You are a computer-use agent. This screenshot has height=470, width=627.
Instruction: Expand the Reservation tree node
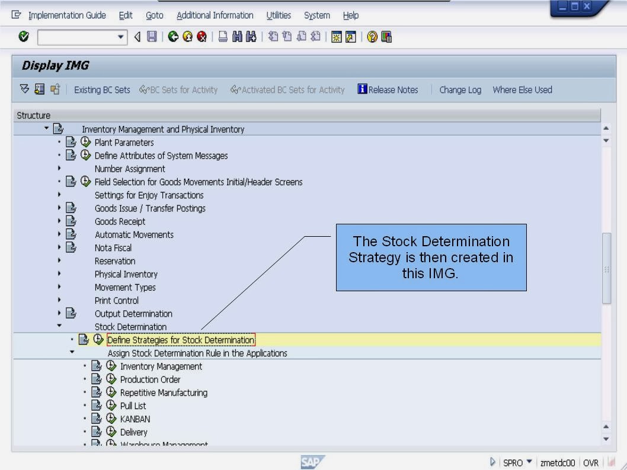(x=59, y=261)
